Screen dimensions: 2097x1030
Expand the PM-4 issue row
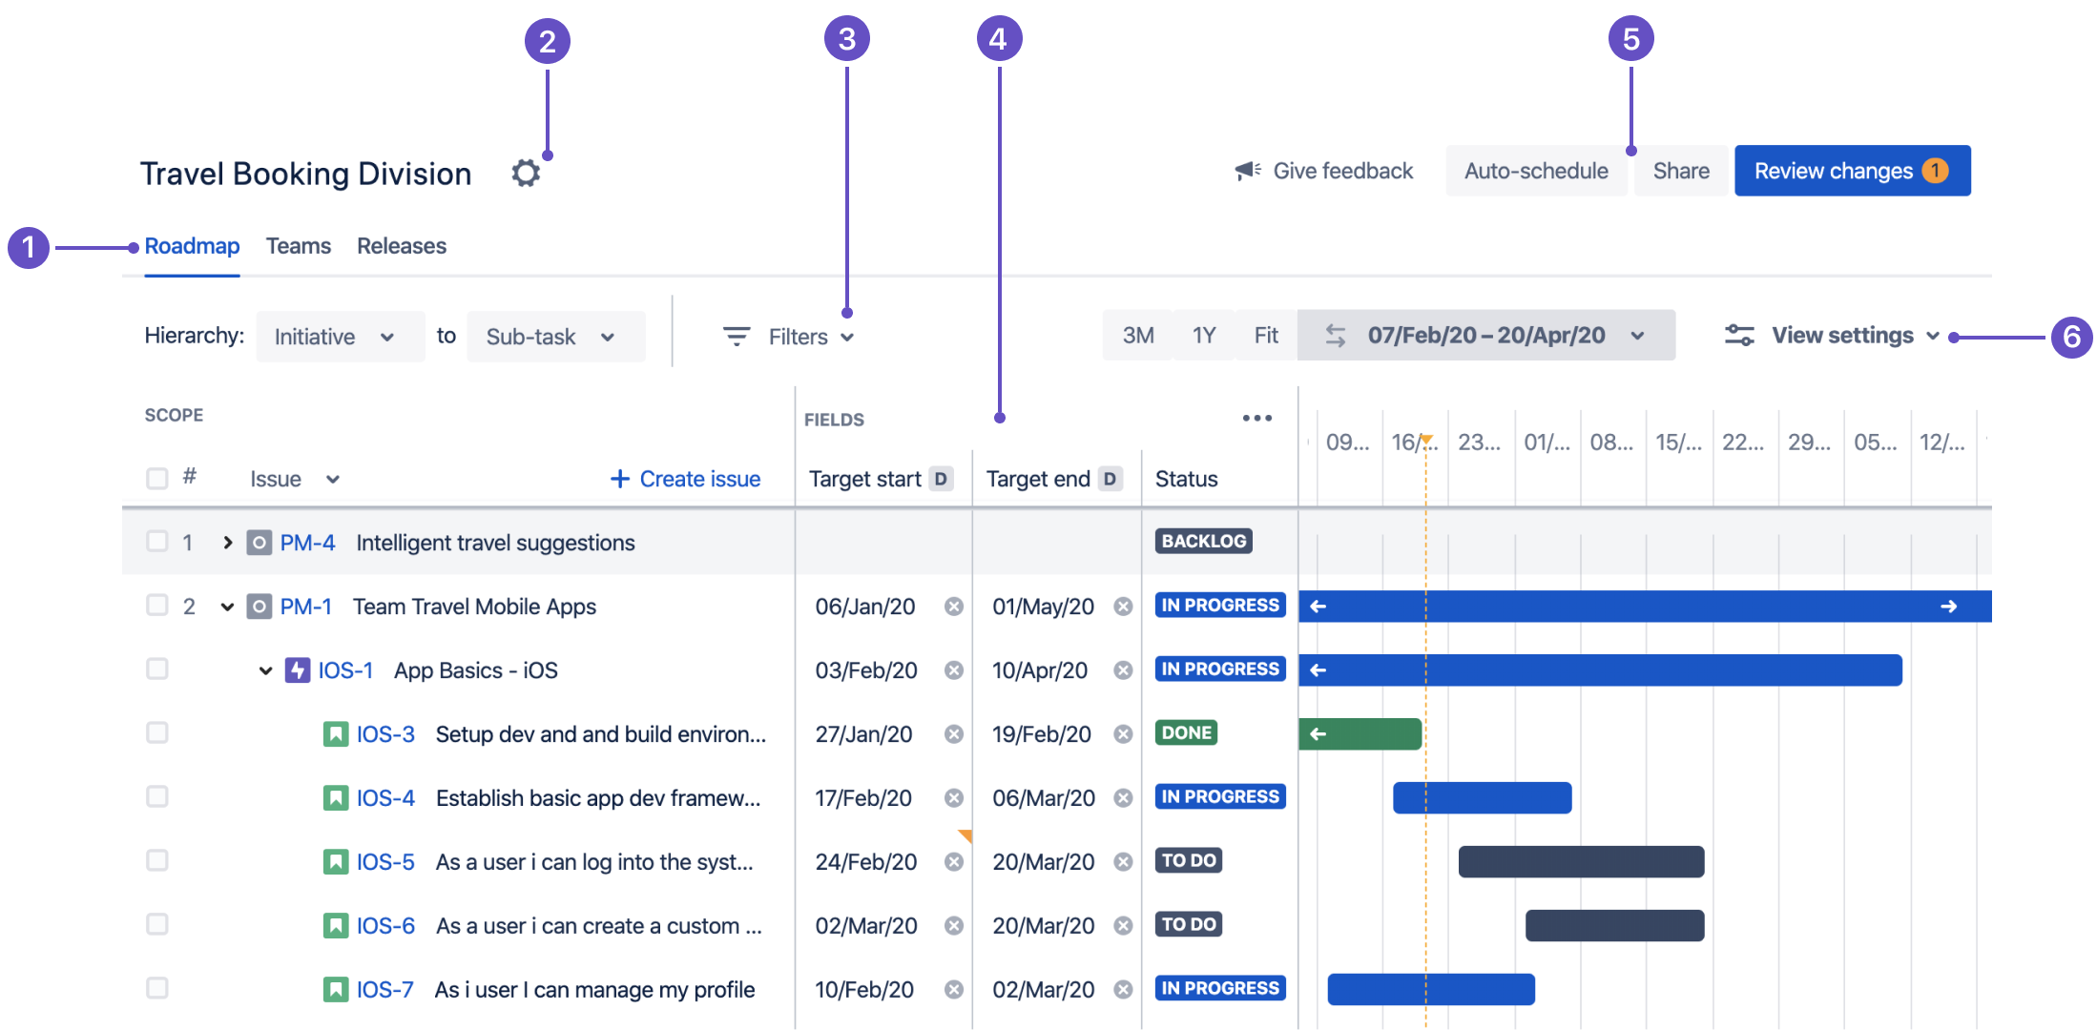[x=227, y=543]
